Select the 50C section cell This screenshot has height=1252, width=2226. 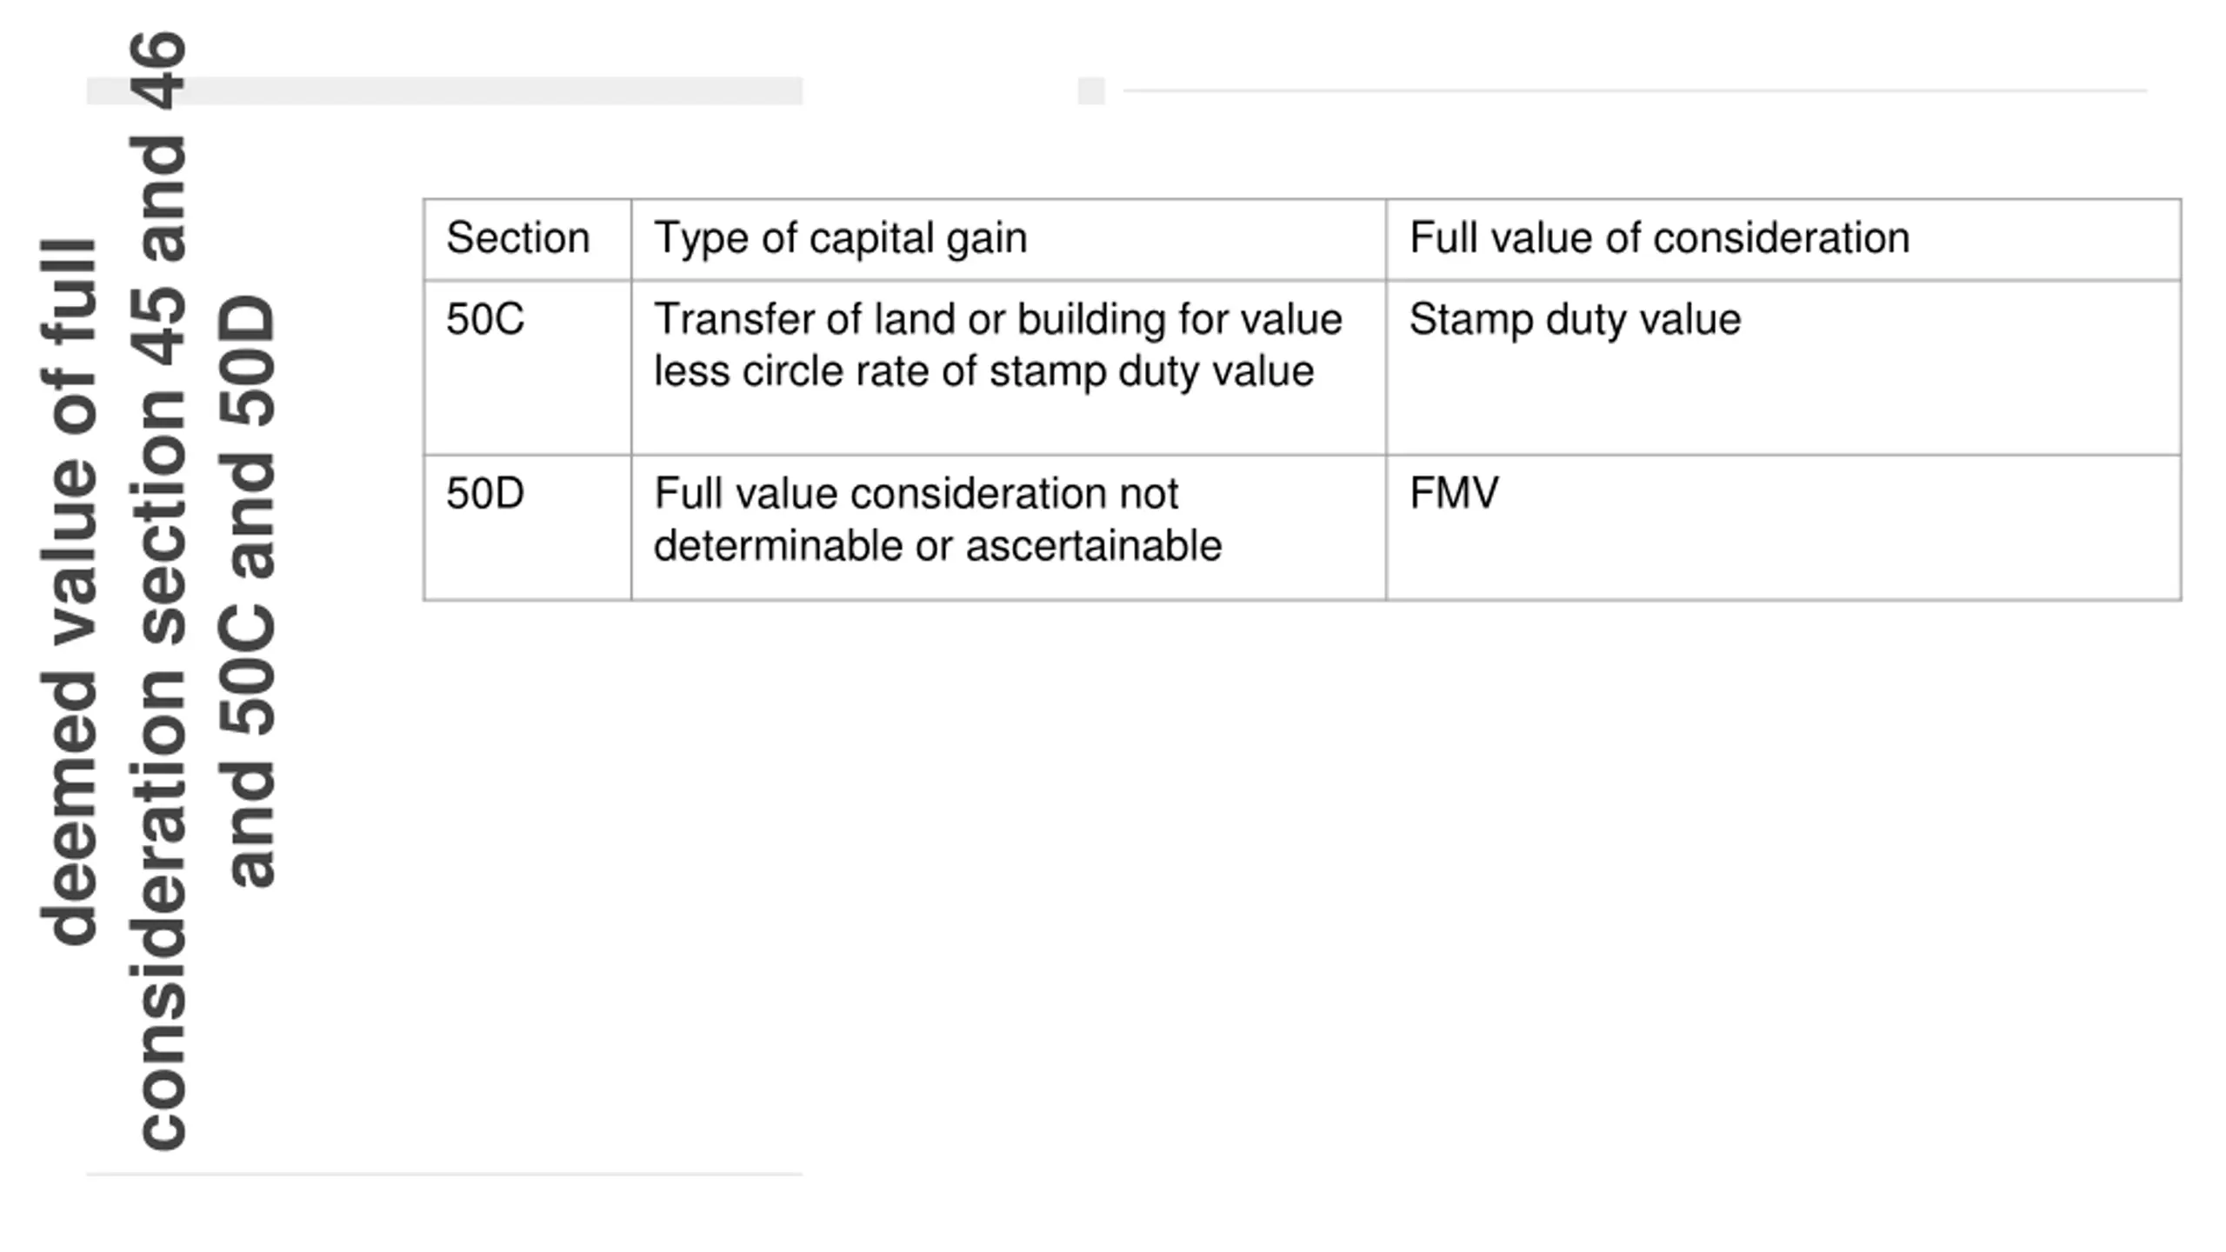(527, 368)
